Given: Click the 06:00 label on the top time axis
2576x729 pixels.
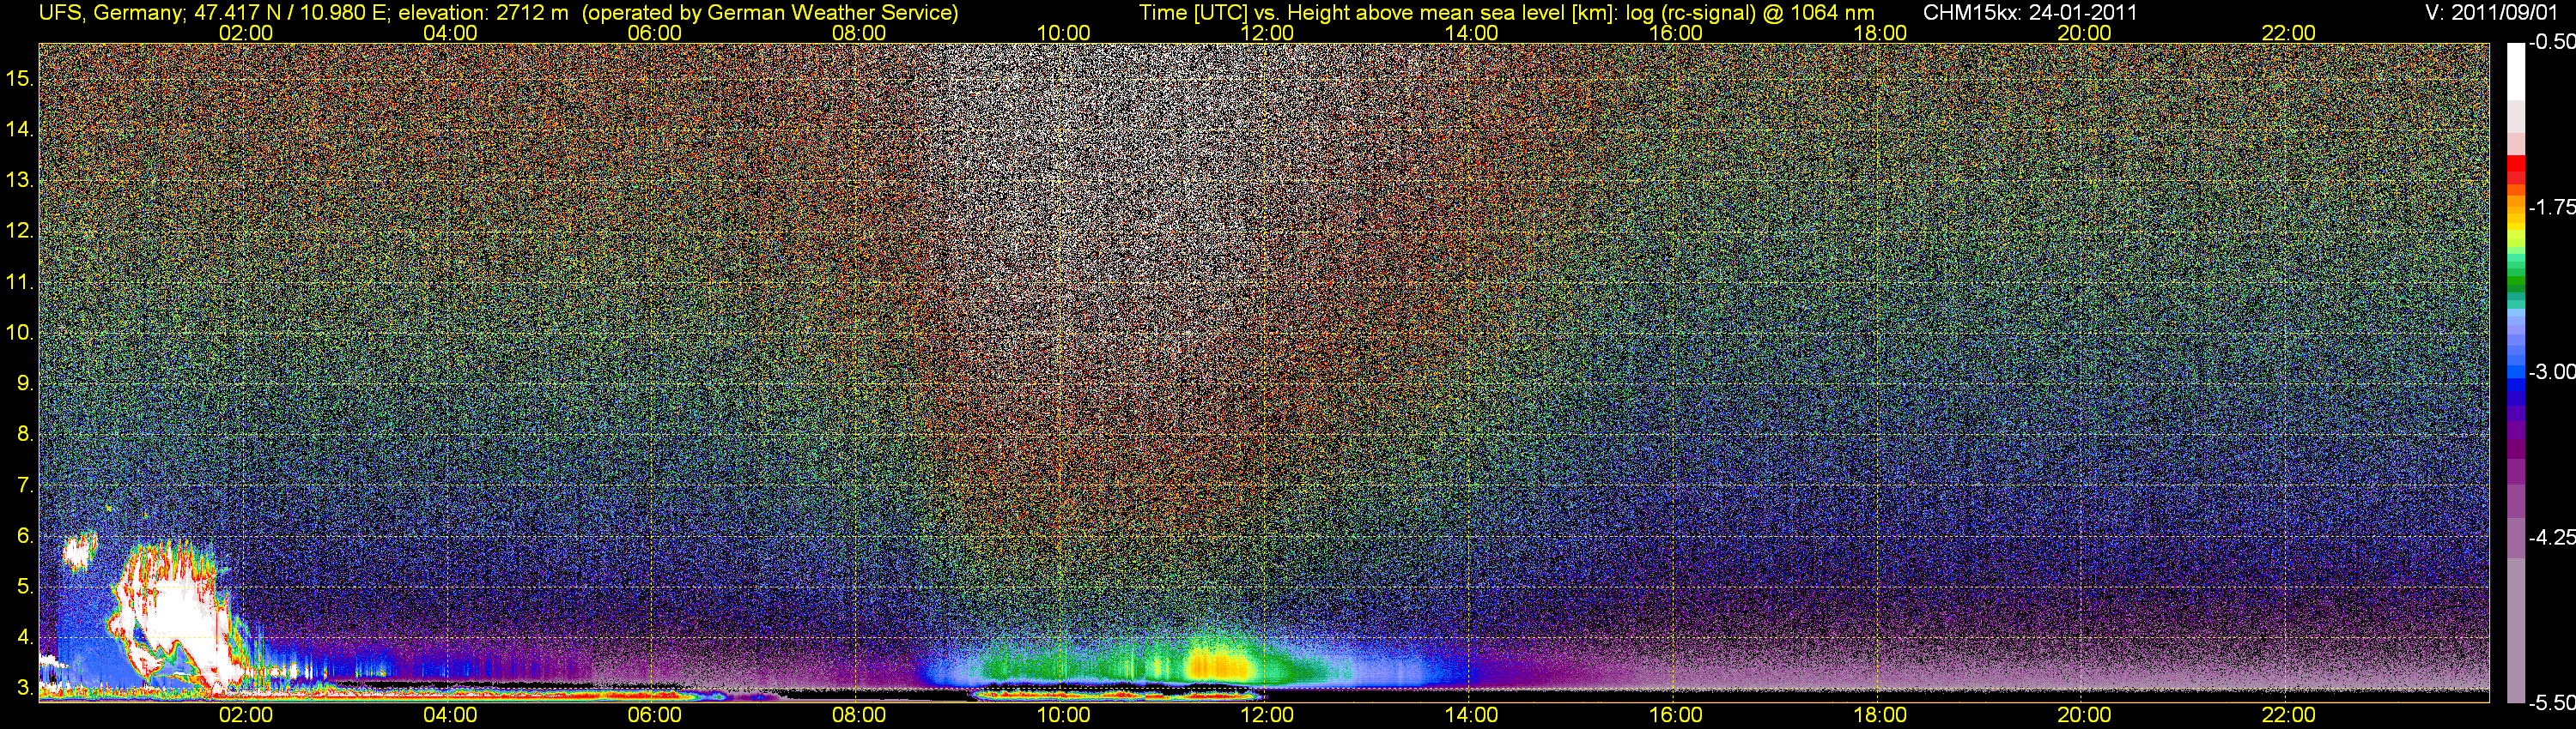Looking at the screenshot, I should click(654, 33).
